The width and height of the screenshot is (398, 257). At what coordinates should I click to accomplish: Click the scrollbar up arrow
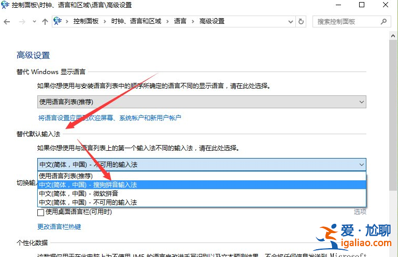pyautogui.click(x=393, y=36)
